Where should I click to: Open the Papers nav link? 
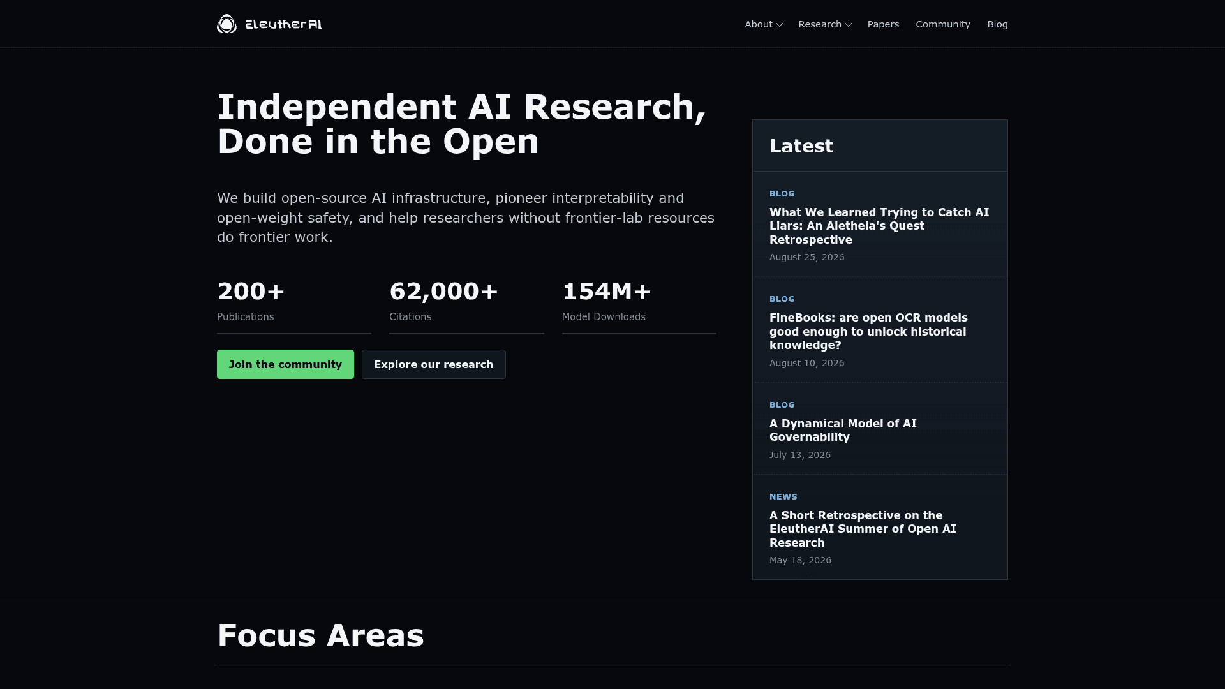(x=883, y=24)
